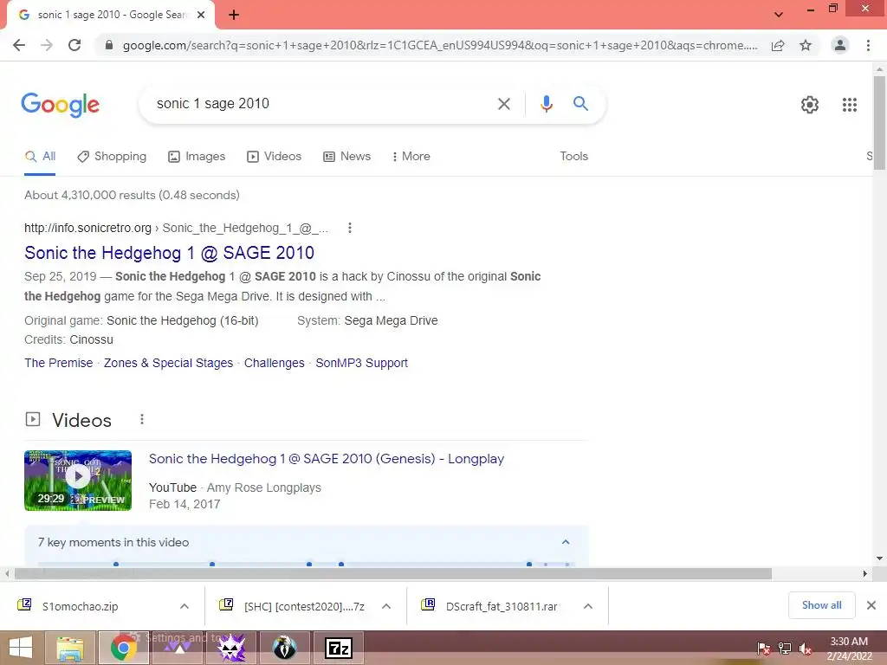The image size is (887, 665).
Task: Click the muted volume tray icon
Action: (x=806, y=649)
